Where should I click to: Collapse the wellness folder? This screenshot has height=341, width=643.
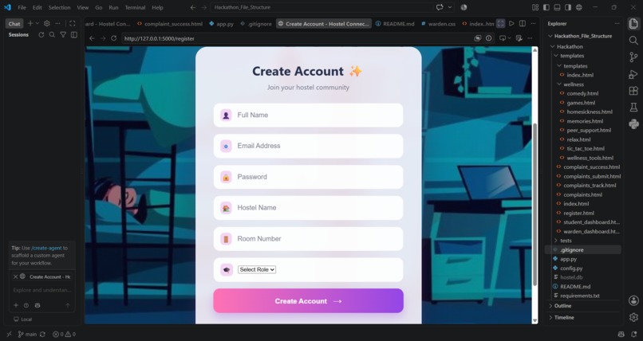click(x=574, y=84)
